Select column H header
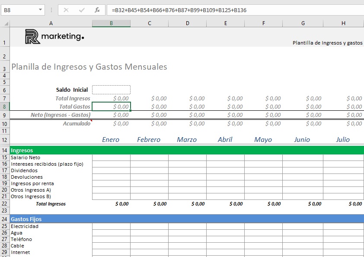The image size is (364, 257). click(x=343, y=23)
